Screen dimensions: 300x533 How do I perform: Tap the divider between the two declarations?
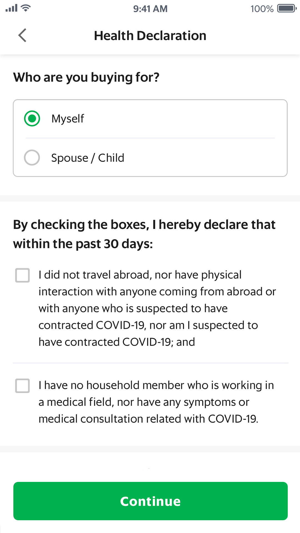[x=150, y=363]
